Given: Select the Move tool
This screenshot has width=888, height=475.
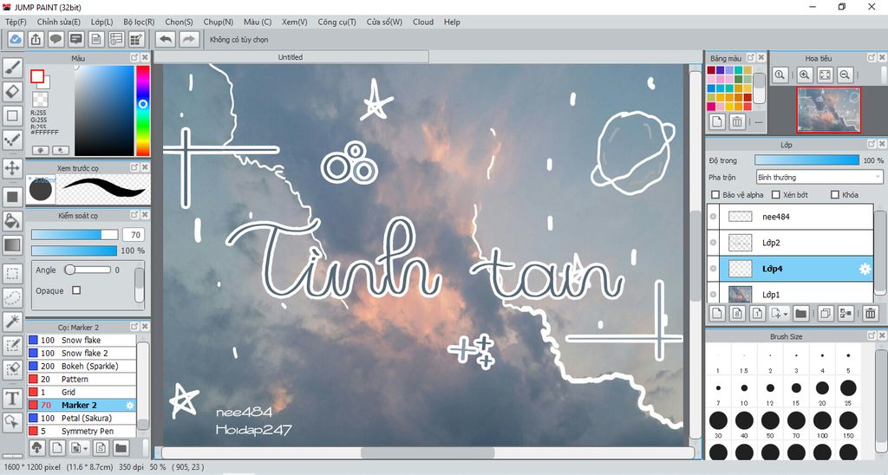Looking at the screenshot, I should [x=12, y=167].
